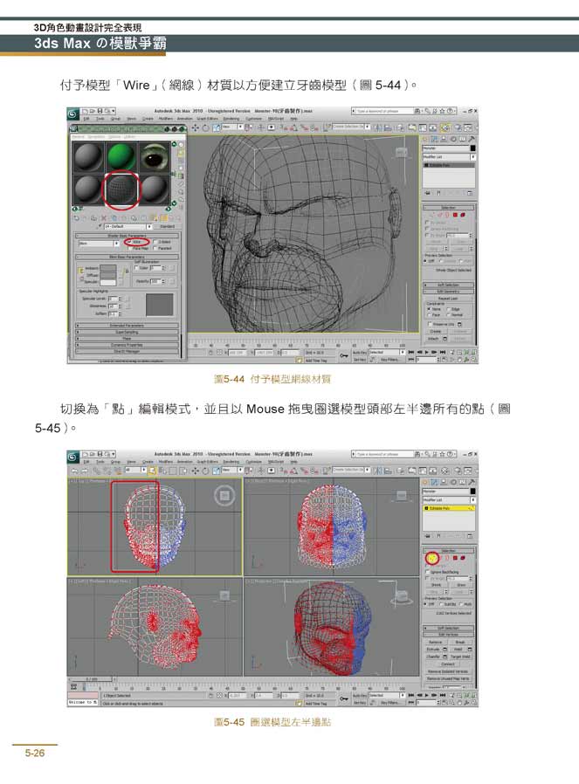Open the Customize menu in lower screenshot

[253, 462]
